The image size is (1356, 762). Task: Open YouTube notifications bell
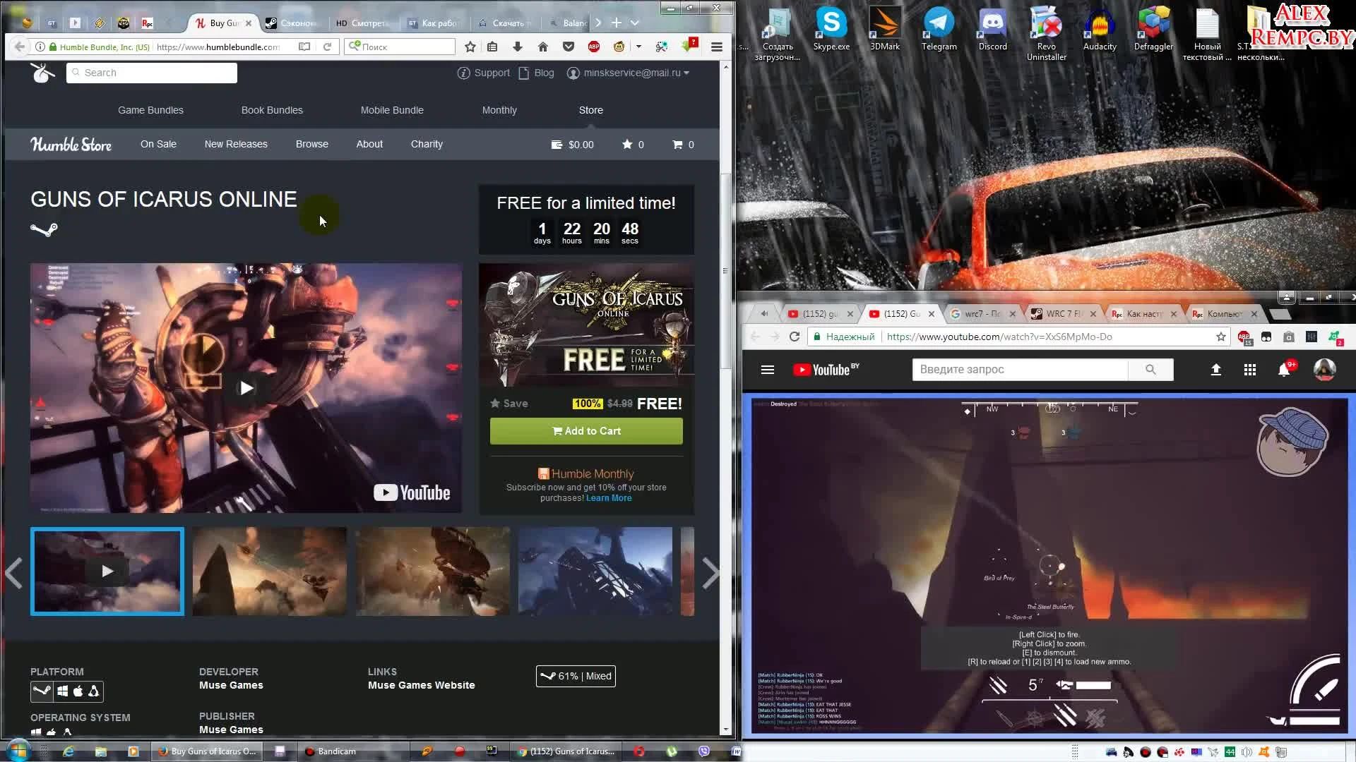pyautogui.click(x=1284, y=370)
